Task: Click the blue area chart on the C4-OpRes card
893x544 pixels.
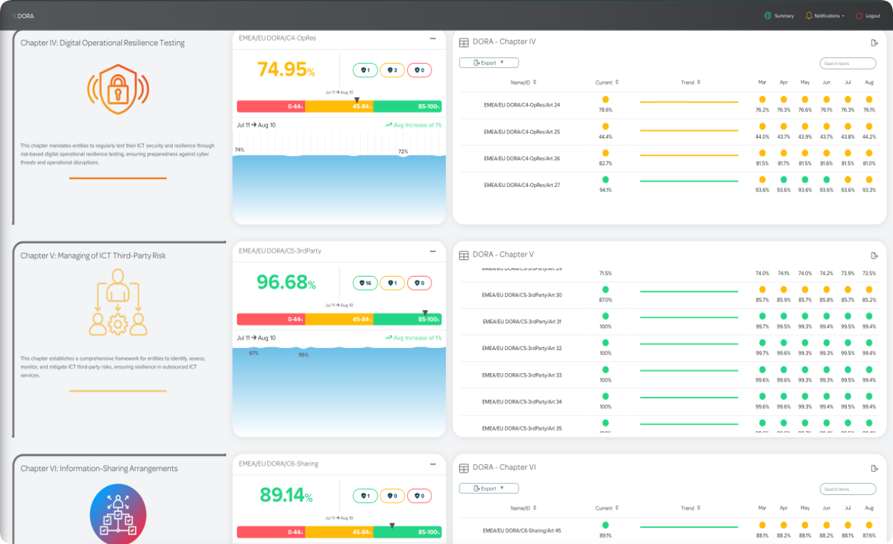Action: (x=339, y=188)
